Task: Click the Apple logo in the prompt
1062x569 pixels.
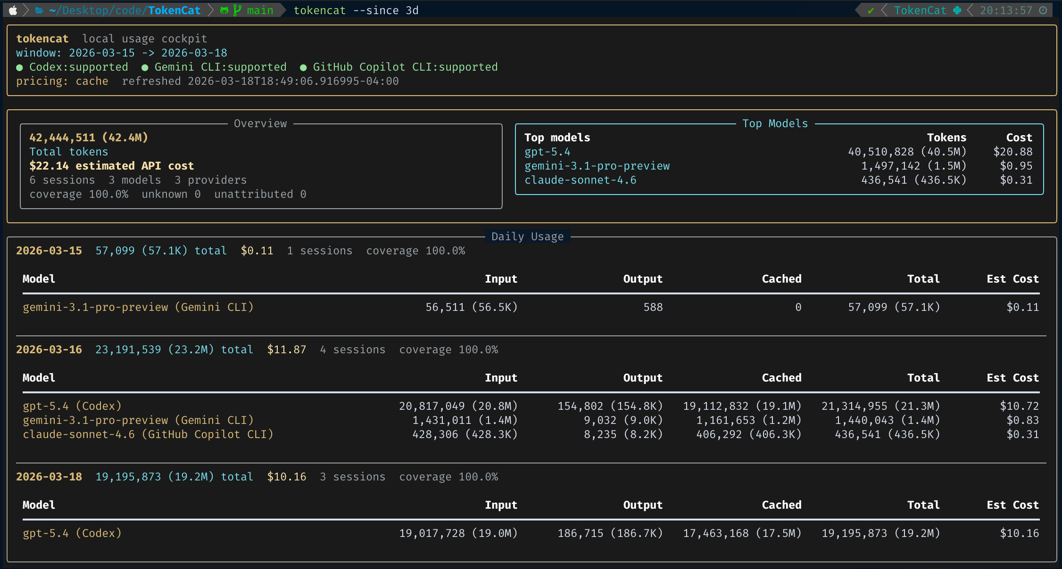Action: [x=13, y=10]
